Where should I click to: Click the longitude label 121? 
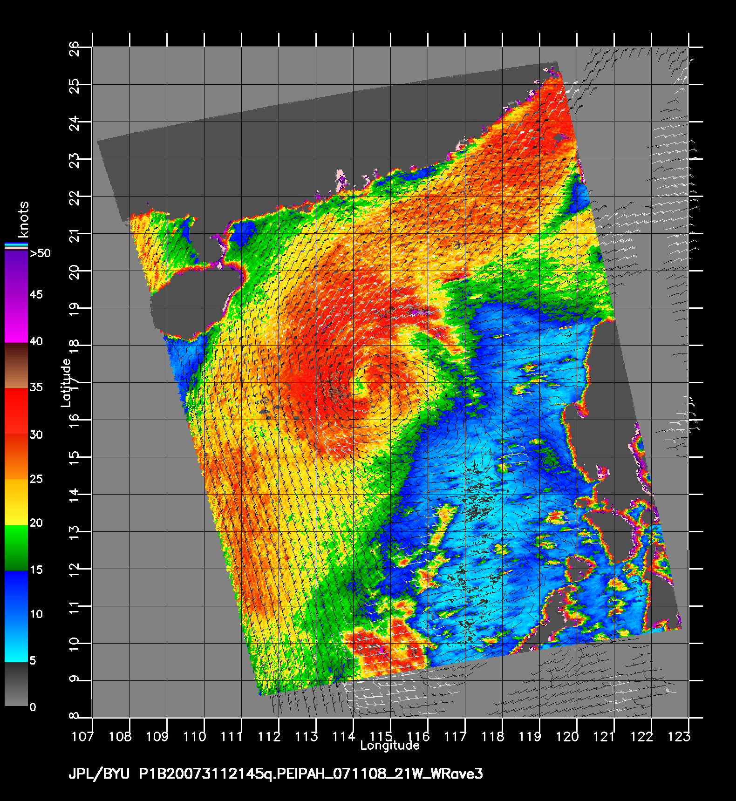604,737
